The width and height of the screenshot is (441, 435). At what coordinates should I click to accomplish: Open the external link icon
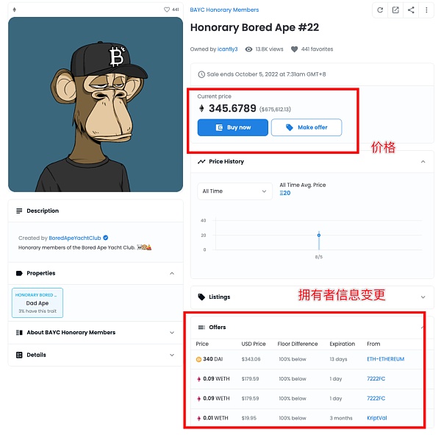[x=395, y=10]
